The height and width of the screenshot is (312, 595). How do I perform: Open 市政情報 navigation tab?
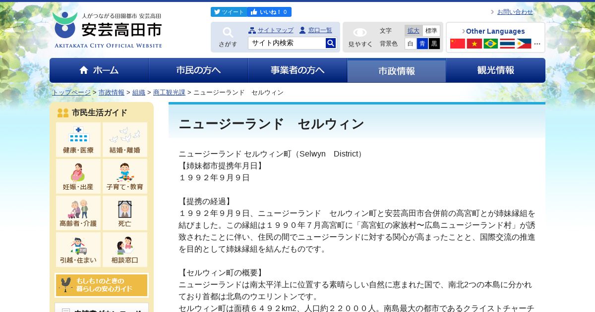point(397,70)
